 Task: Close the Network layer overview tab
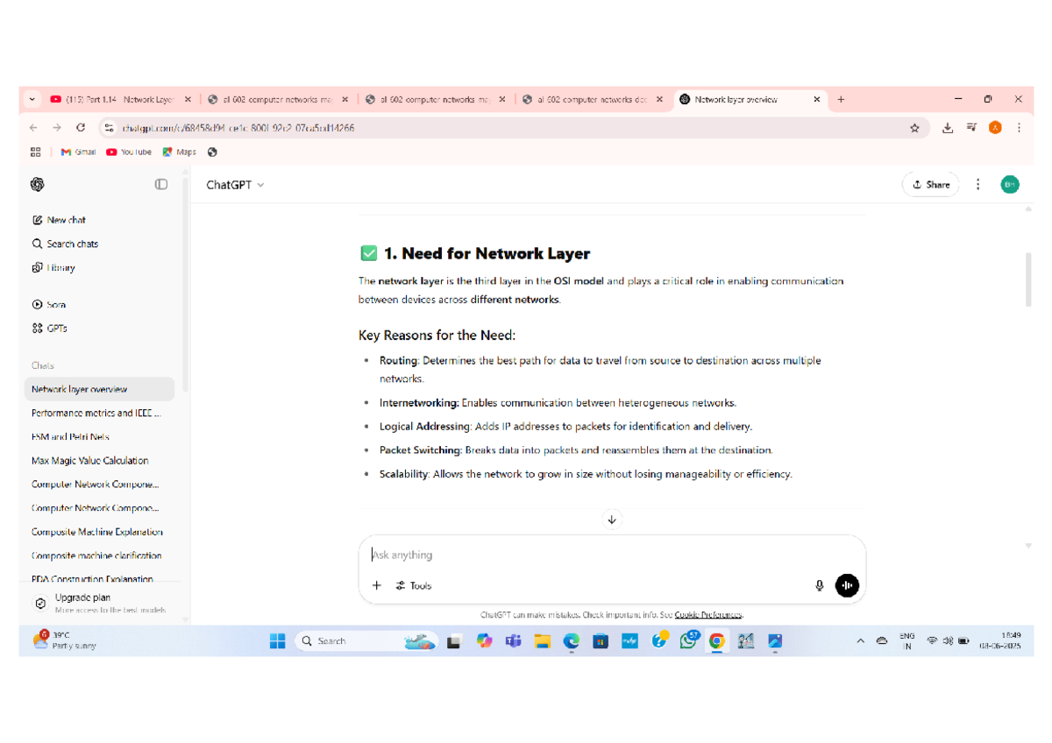(x=817, y=100)
